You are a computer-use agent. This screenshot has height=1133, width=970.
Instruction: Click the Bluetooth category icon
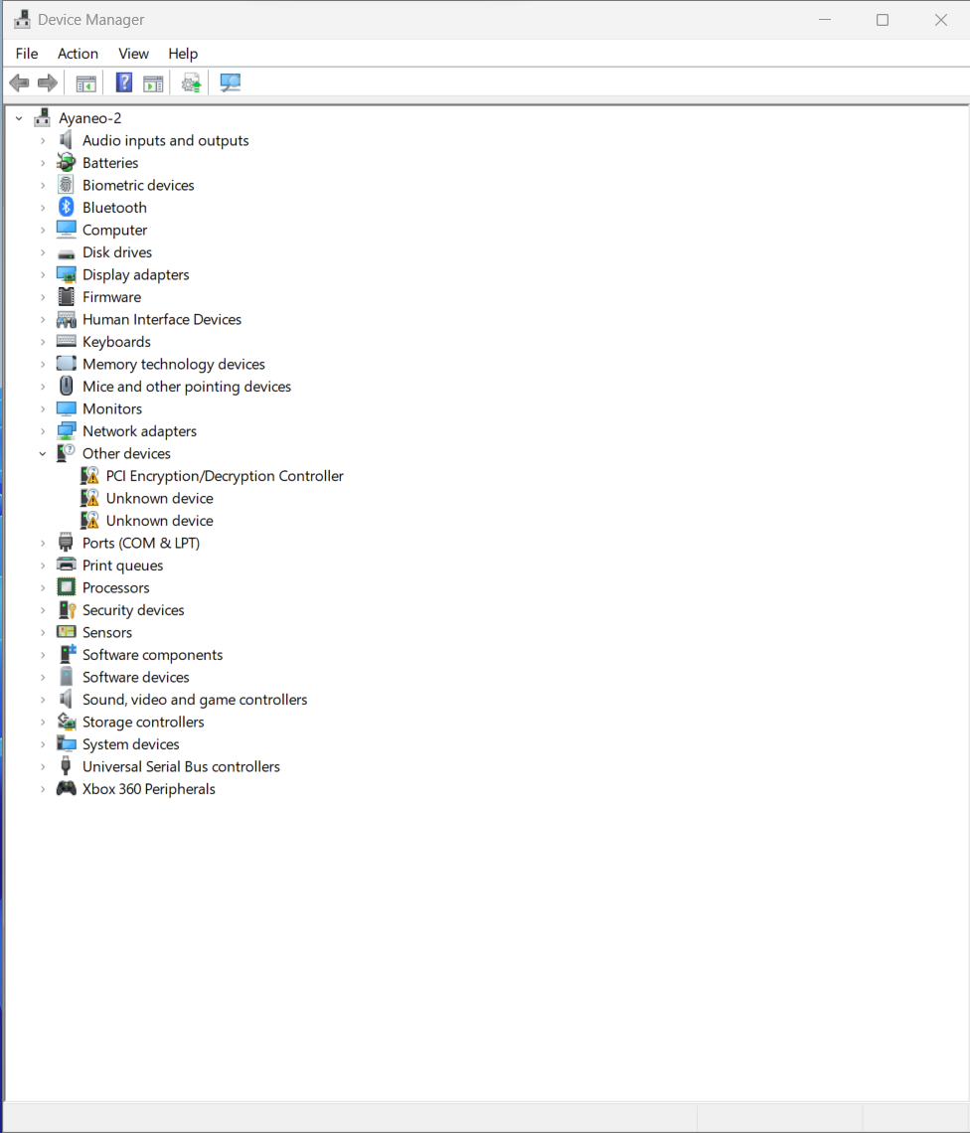[67, 208]
